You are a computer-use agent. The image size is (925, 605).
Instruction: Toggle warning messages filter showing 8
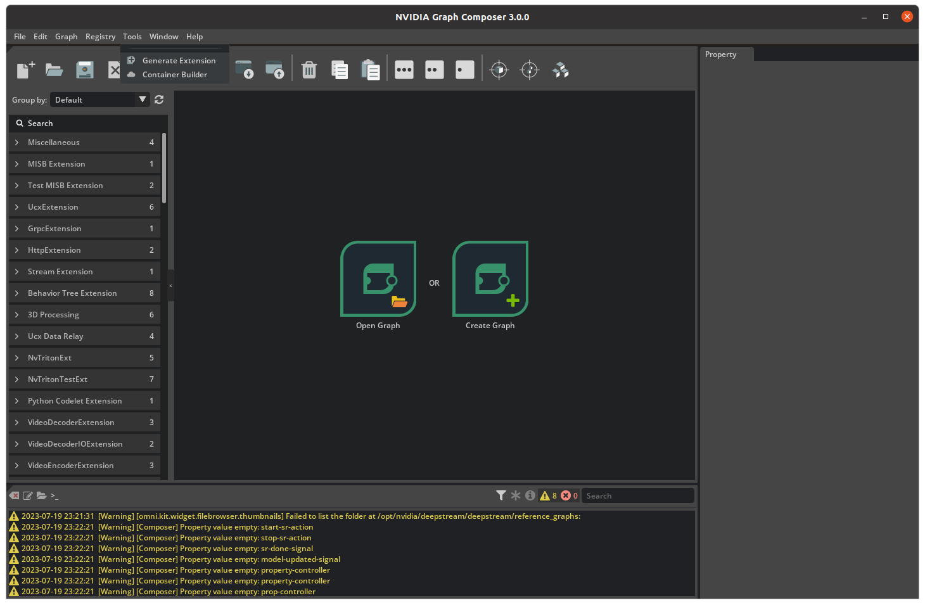click(x=548, y=495)
